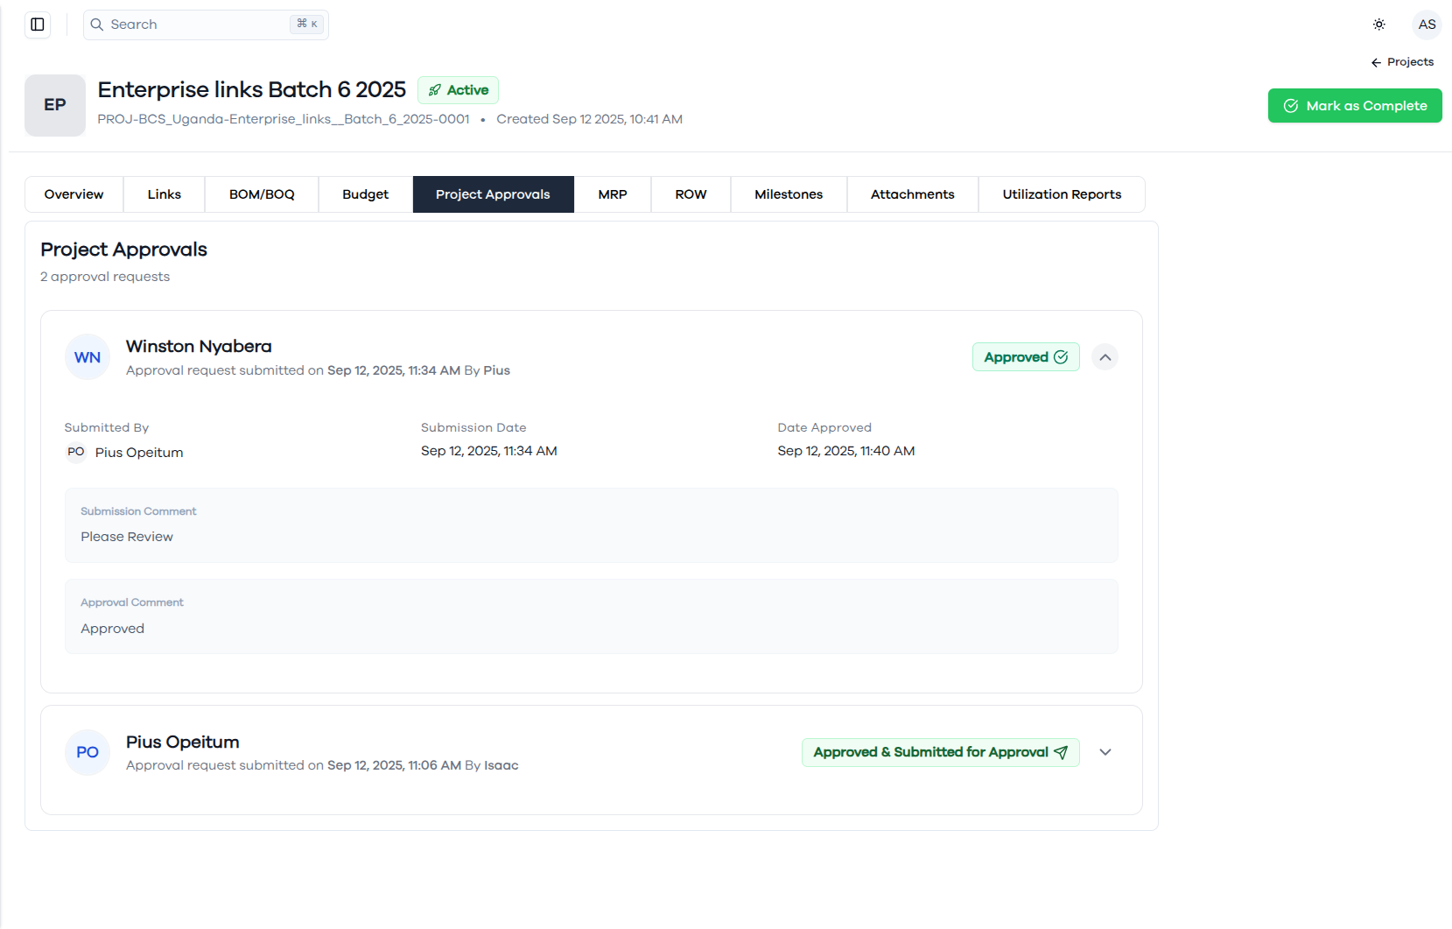Click the large PO avatar for Pius Opeitum request

tap(88, 752)
